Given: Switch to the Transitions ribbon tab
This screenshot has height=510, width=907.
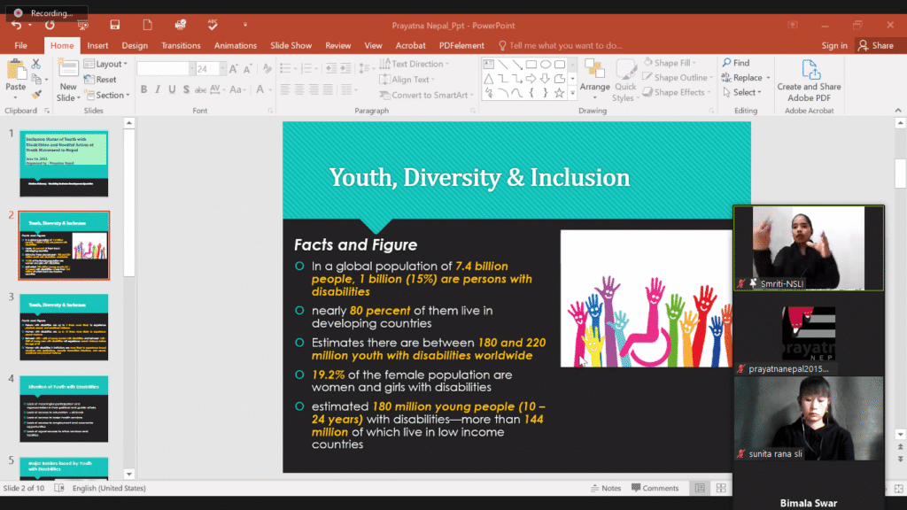Looking at the screenshot, I should point(181,45).
